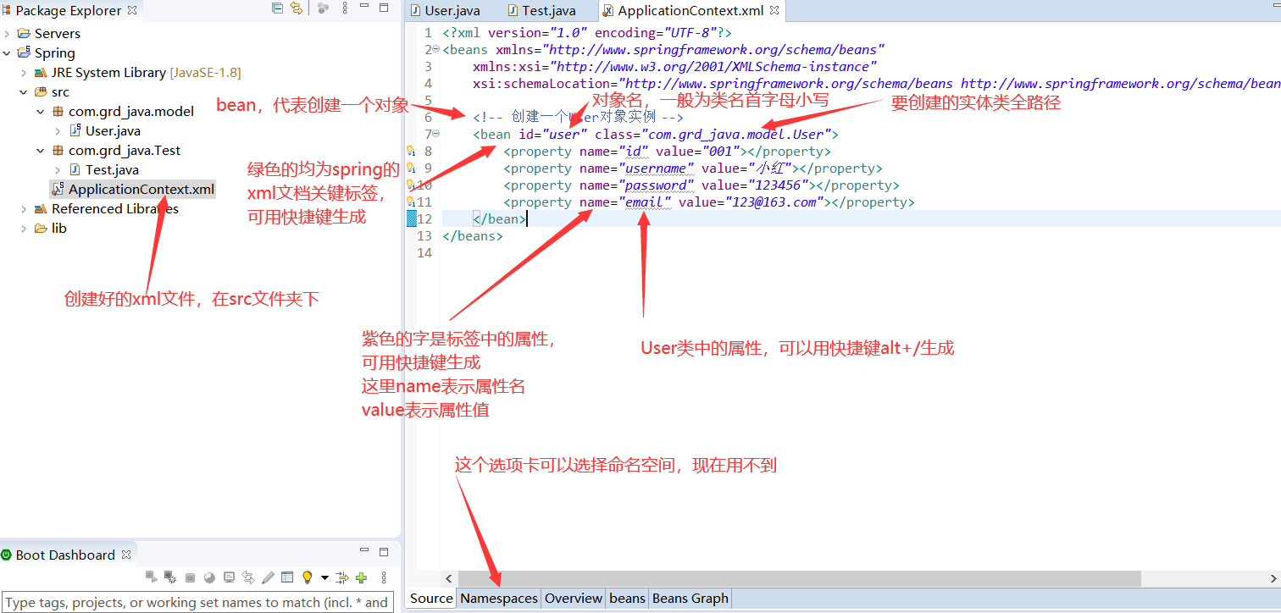Collapse com.grd_java.Test package
The image size is (1281, 613).
41,151
